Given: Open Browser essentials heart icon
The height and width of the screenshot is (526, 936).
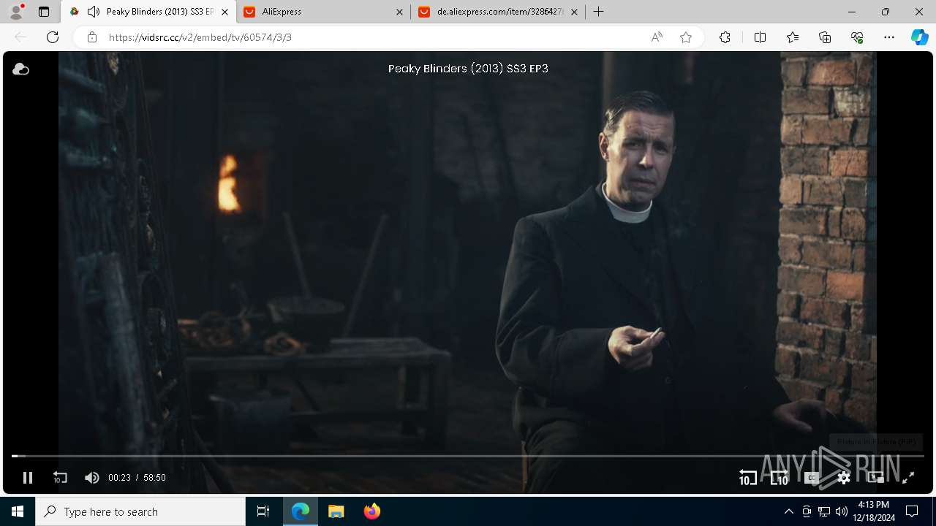Looking at the screenshot, I should click(857, 37).
